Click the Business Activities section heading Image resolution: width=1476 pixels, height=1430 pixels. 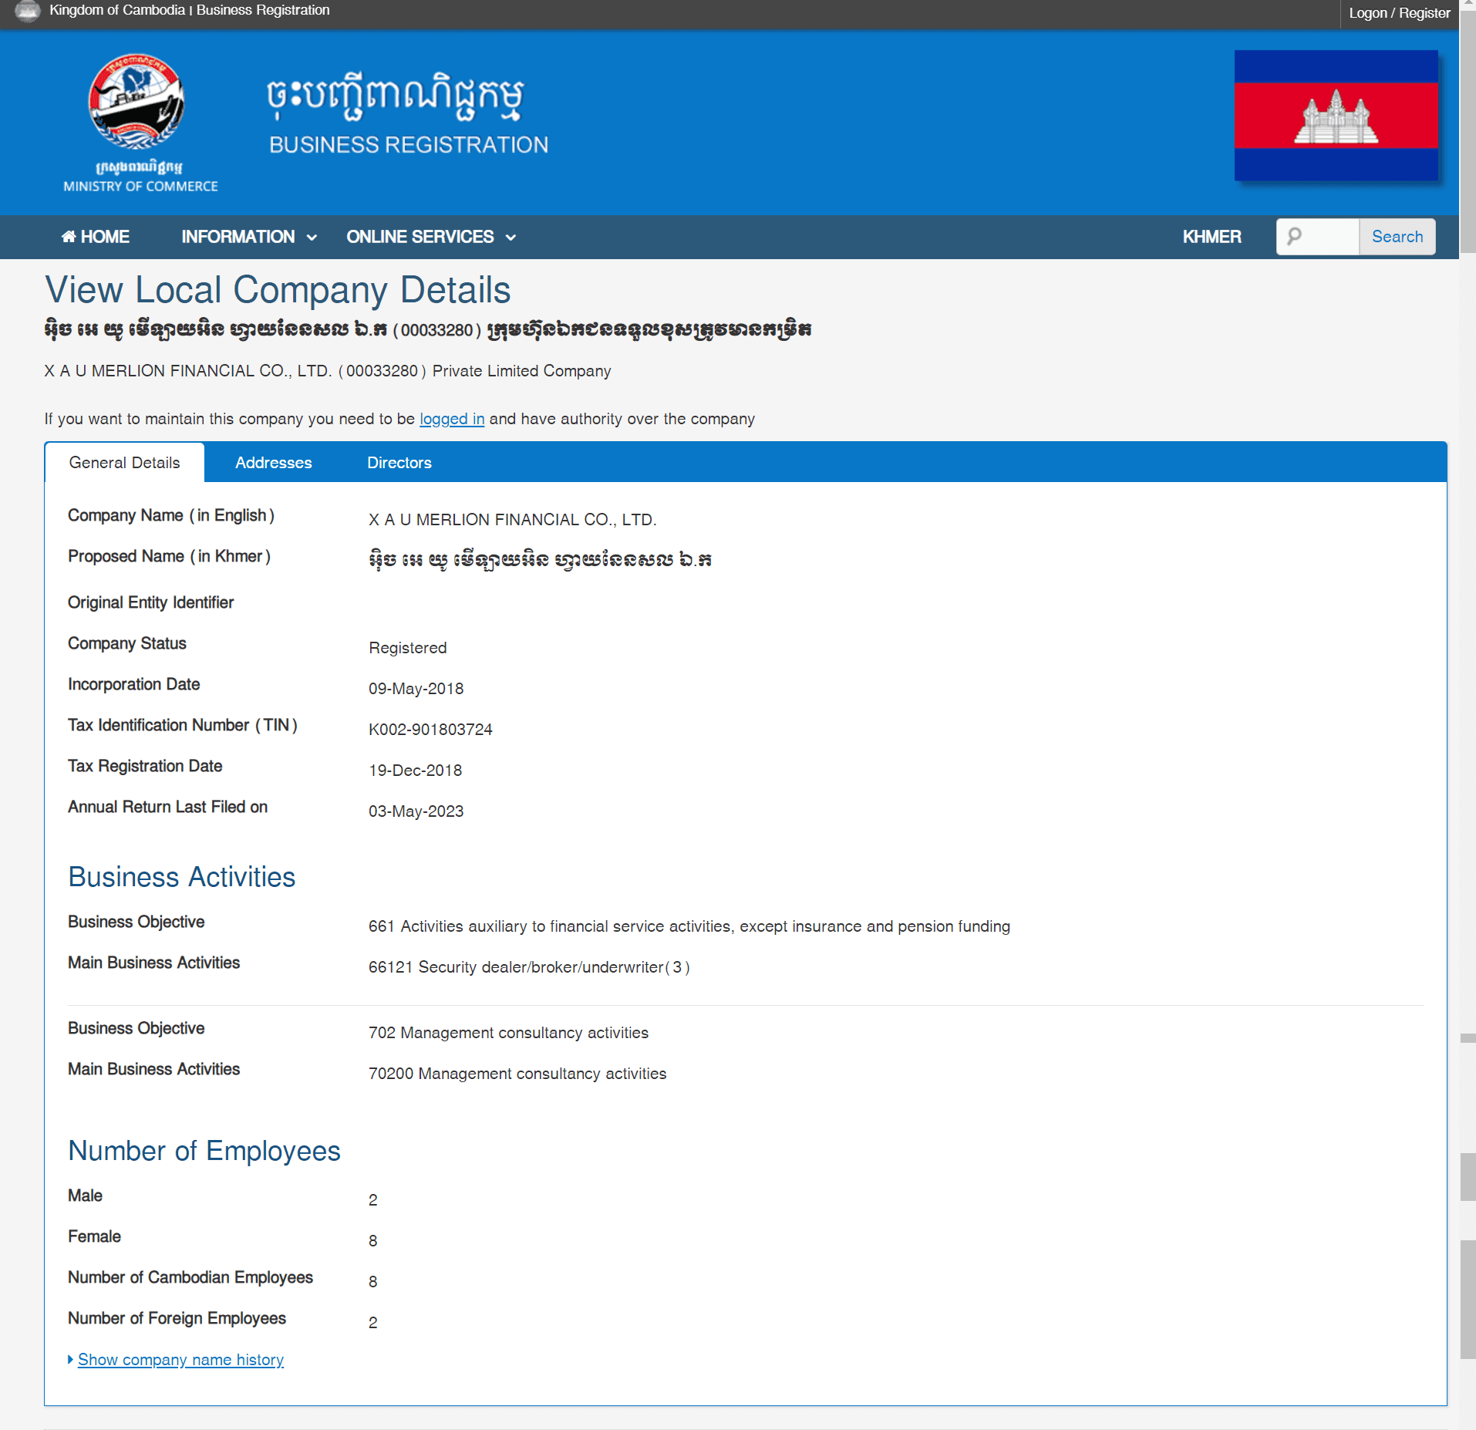click(x=182, y=878)
